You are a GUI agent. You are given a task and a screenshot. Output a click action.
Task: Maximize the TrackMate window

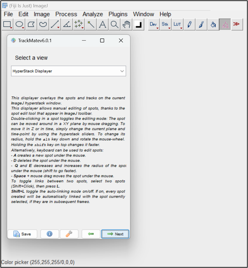coord(102,41)
